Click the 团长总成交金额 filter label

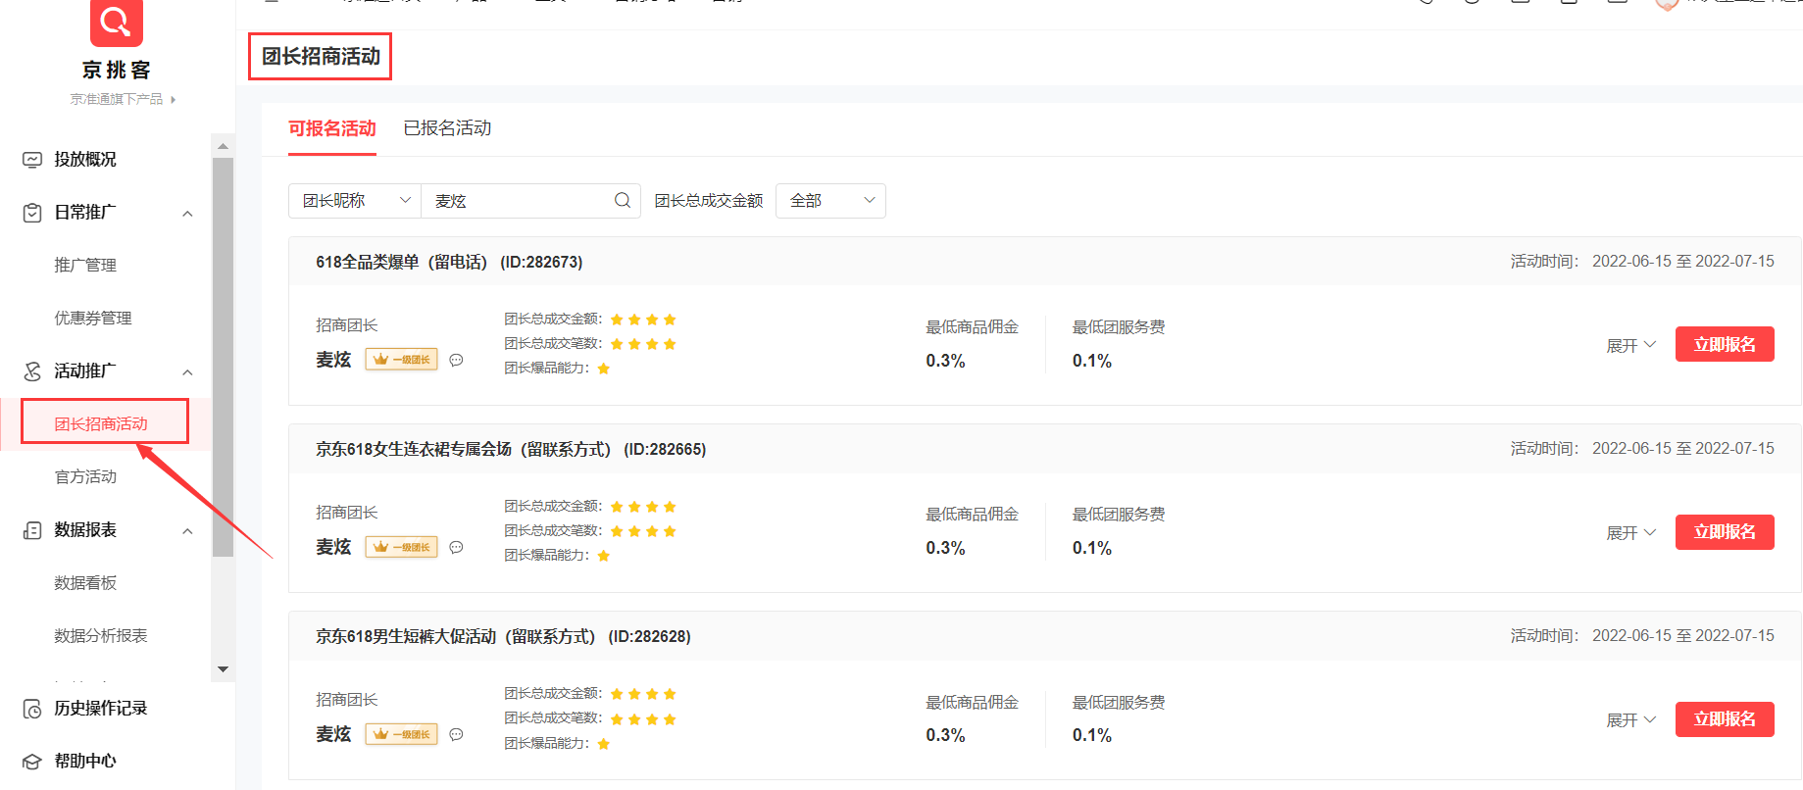point(709,201)
